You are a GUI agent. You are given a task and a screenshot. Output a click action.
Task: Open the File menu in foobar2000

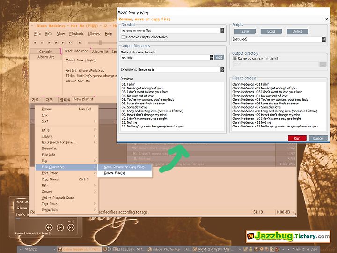point(37,34)
